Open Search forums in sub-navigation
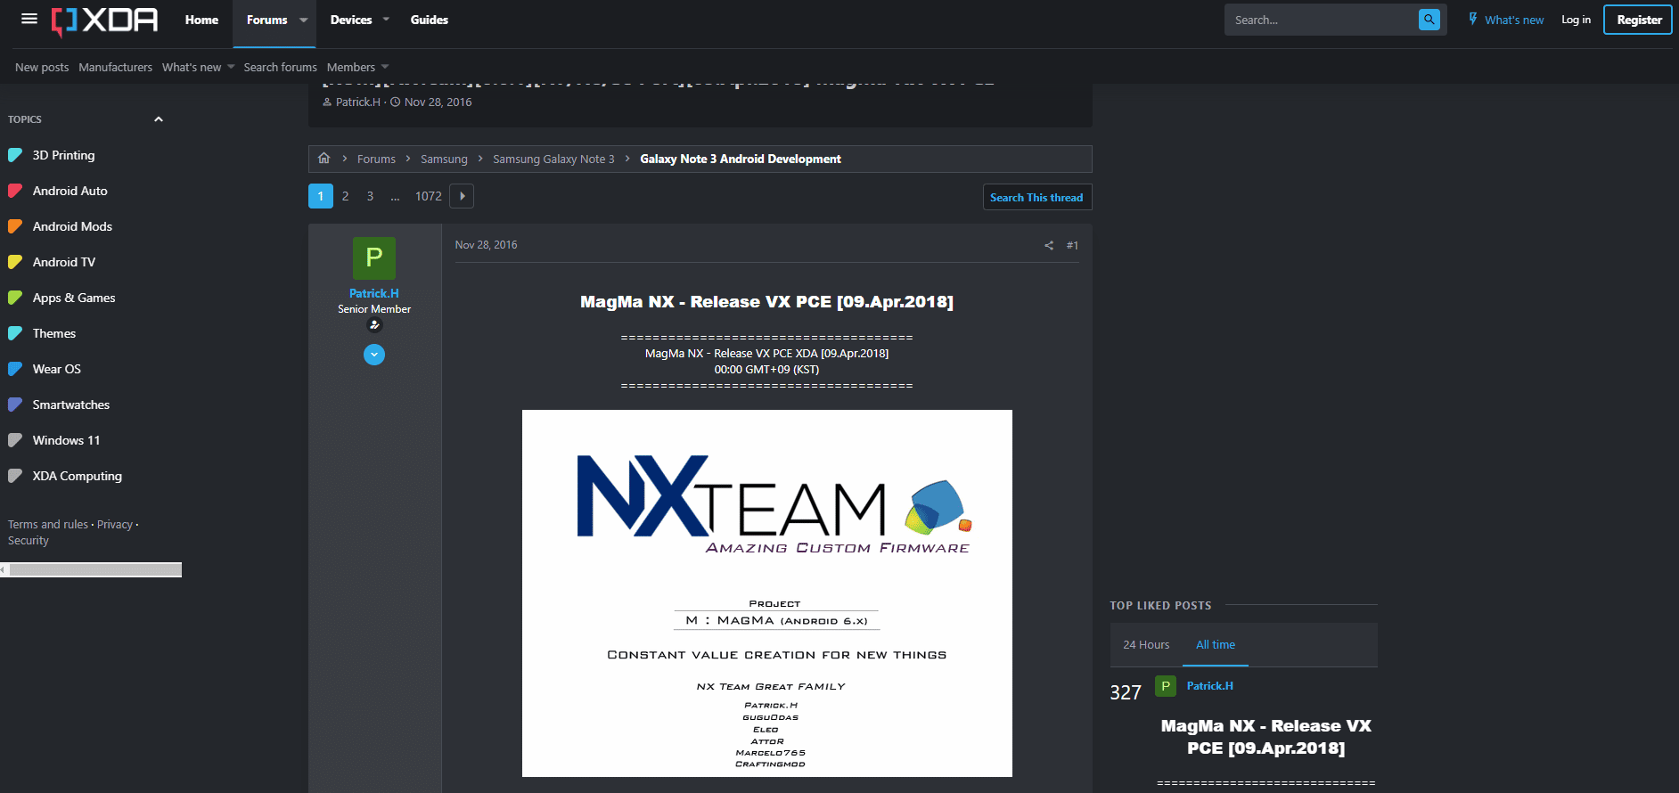This screenshot has height=793, width=1679. click(280, 67)
